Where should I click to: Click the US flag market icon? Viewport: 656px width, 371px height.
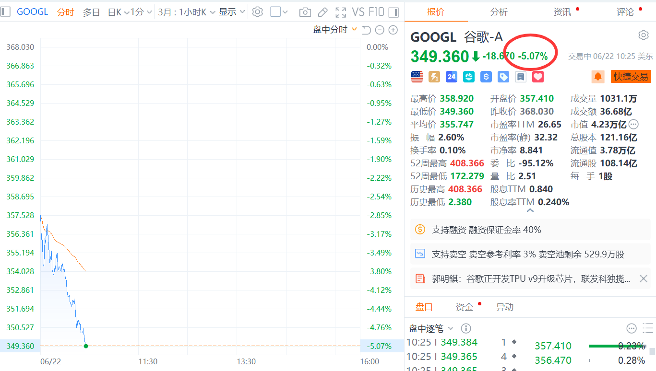coord(417,76)
